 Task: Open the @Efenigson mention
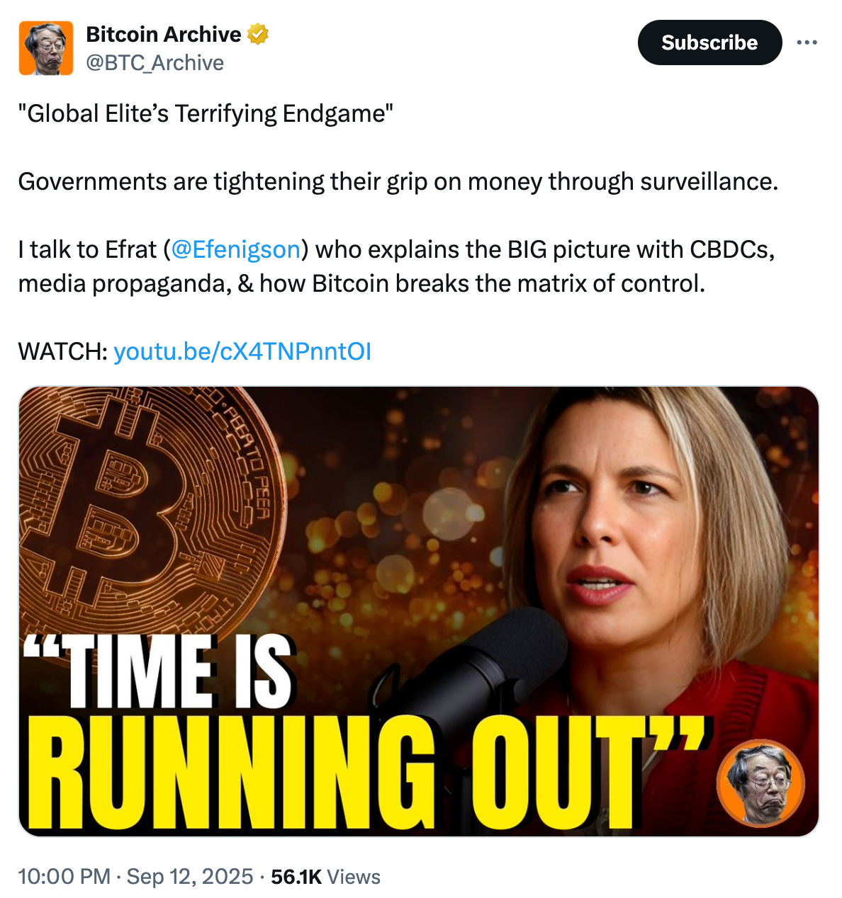tap(236, 249)
